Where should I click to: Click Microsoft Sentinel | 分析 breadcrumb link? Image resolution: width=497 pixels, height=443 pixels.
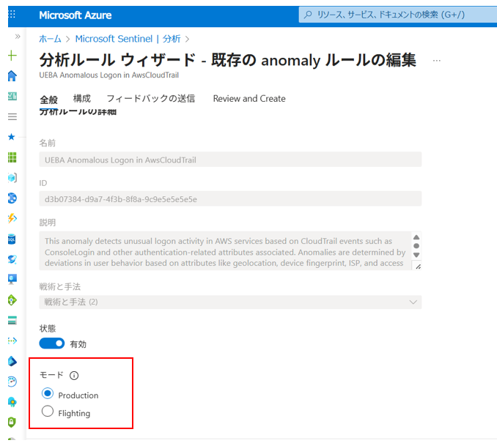tap(128, 39)
